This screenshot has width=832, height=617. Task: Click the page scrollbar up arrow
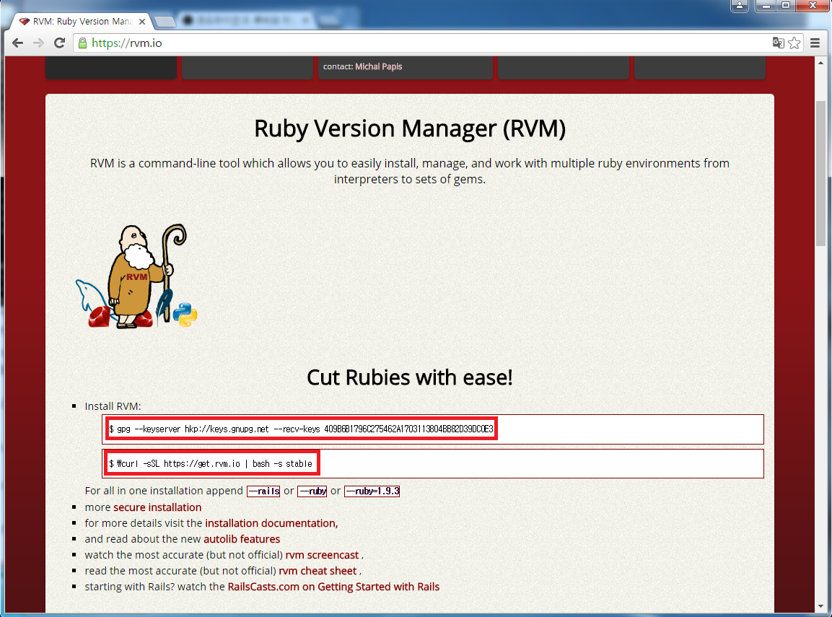pos(821,63)
